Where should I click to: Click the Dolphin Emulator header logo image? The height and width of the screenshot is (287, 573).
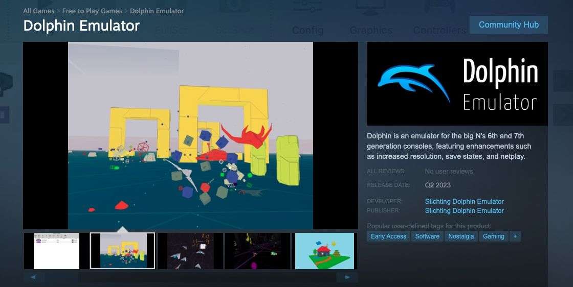click(457, 84)
